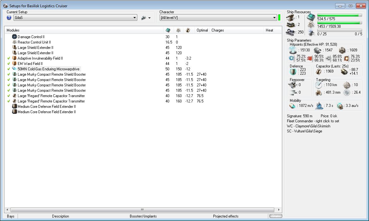Toggle the third Remote Shield Booster checkmark
369x221 pixels.
(x=9, y=85)
